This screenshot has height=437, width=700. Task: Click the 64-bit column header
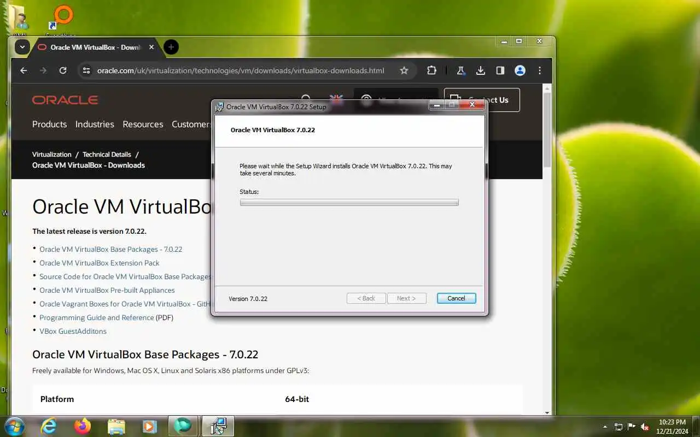tap(297, 399)
